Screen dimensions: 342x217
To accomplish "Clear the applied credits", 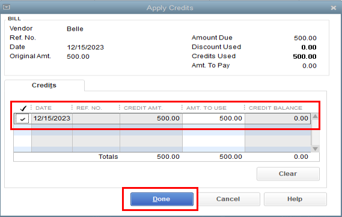I will 288,174.
